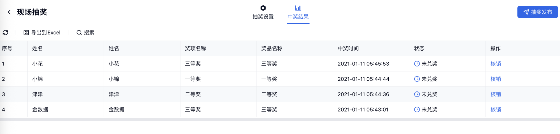Click the clock status icon for 金数据
The width and height of the screenshot is (560, 134).
tap(417, 110)
